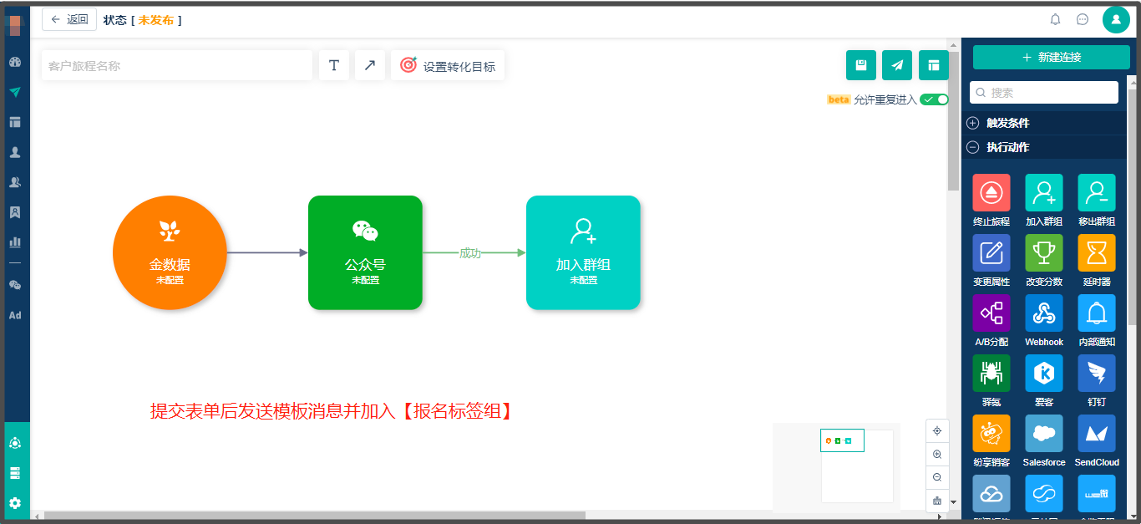Select the SendCloud integration icon
The height and width of the screenshot is (524, 1141).
(x=1097, y=434)
